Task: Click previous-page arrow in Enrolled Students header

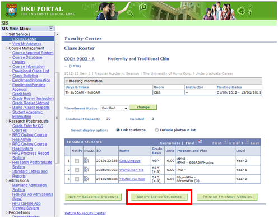Action: [x=225, y=142]
